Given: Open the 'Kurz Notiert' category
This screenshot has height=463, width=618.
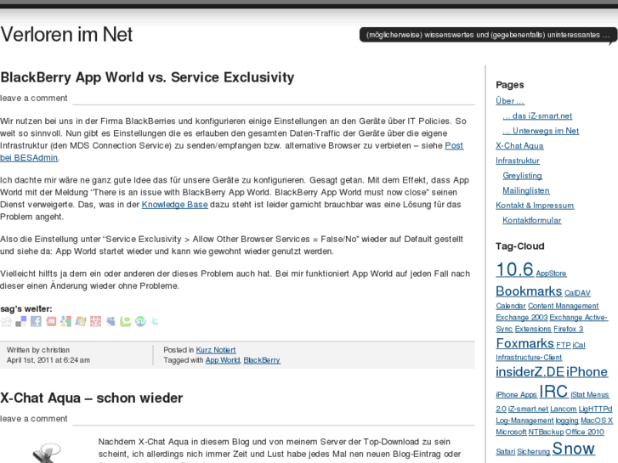Looking at the screenshot, I should 216,350.
